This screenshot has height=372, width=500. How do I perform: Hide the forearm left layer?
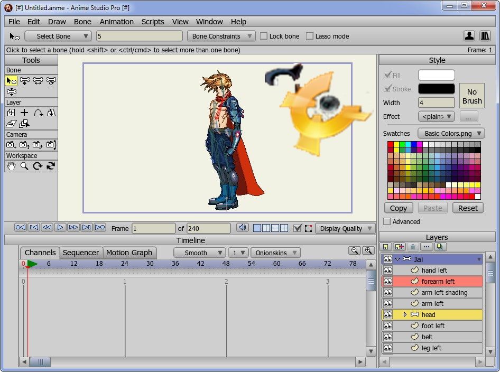387,282
